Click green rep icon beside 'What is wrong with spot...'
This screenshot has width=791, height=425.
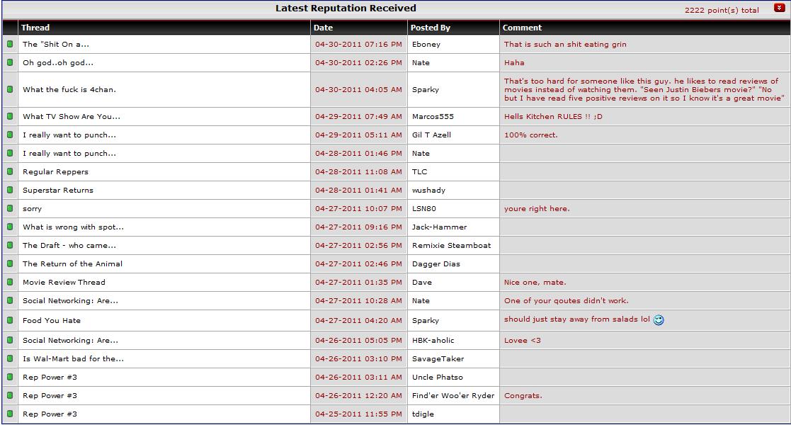(x=10, y=227)
